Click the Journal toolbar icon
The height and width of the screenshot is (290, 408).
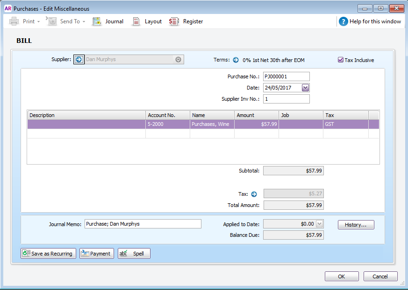(x=97, y=21)
